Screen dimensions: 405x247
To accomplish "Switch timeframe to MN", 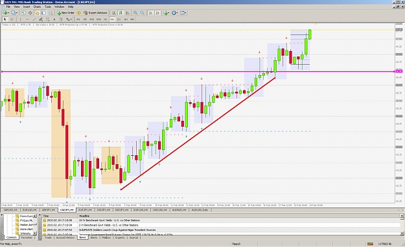I will [132, 19].
